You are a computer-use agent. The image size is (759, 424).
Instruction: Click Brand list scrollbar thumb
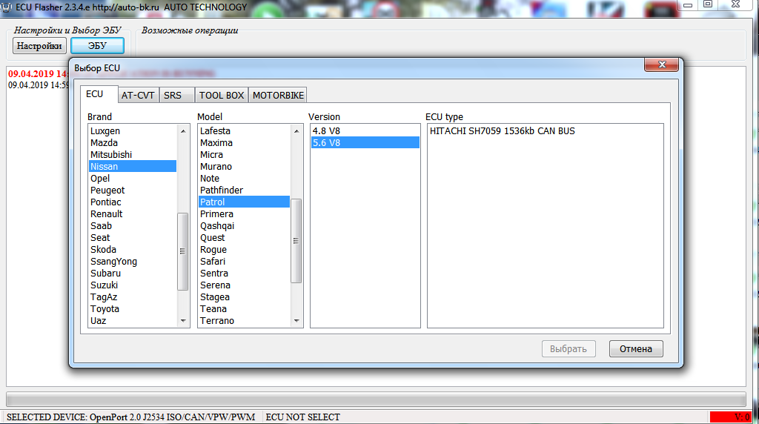183,251
